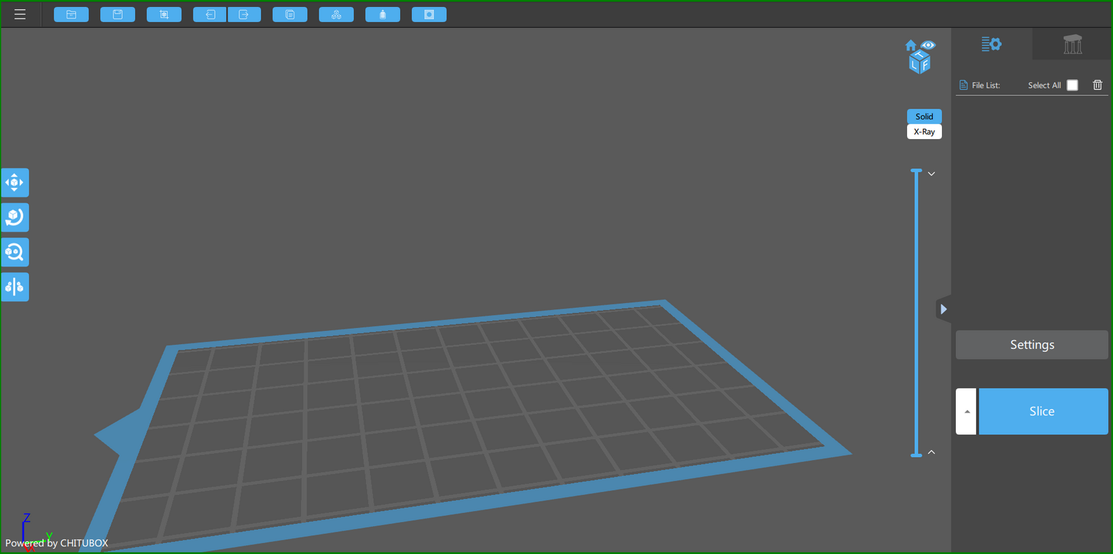Click the eye perspective view icon
Image resolution: width=1113 pixels, height=554 pixels.
pyautogui.click(x=929, y=45)
